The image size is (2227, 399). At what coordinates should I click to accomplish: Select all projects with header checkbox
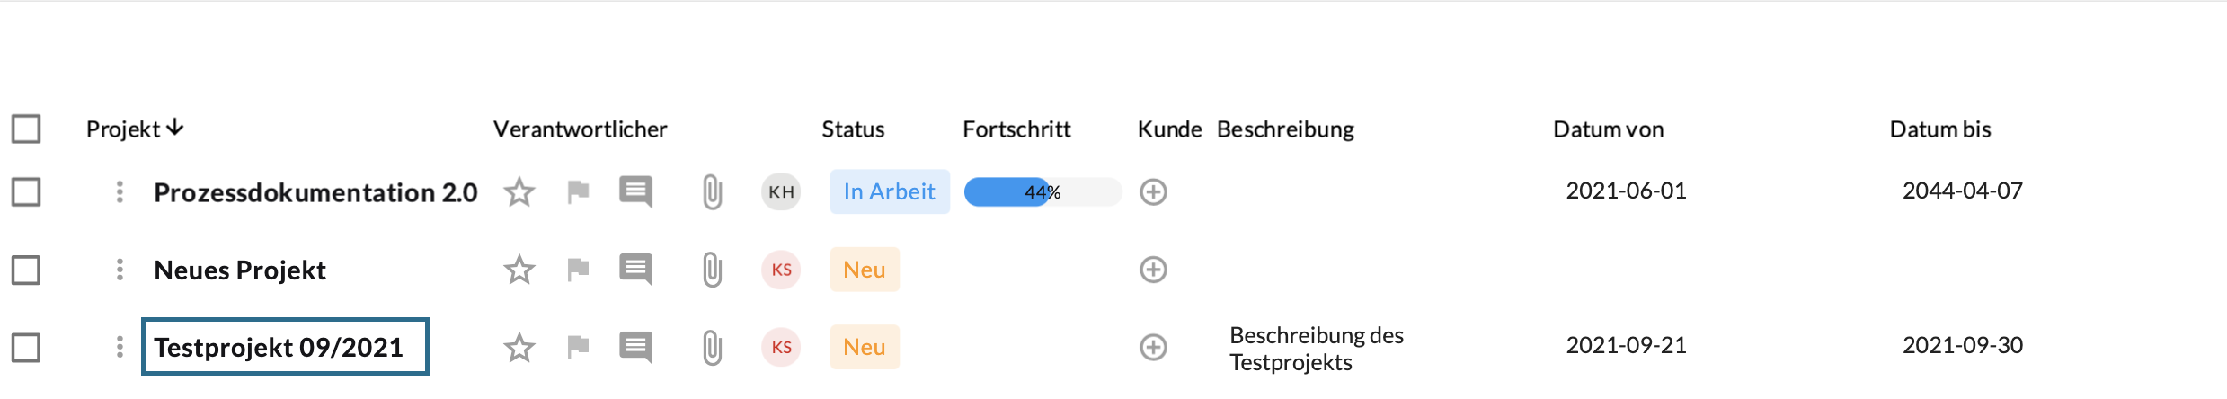pyautogui.click(x=26, y=129)
